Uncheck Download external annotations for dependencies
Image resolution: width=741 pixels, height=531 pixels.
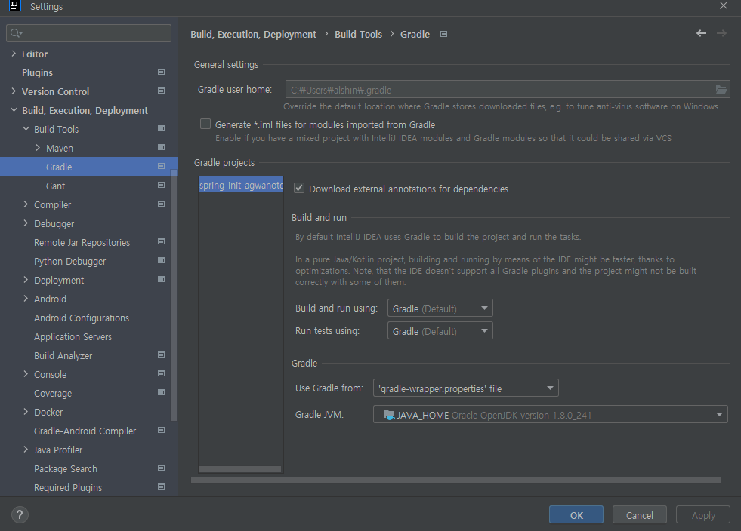299,189
